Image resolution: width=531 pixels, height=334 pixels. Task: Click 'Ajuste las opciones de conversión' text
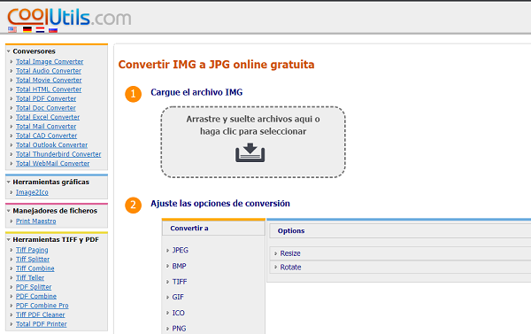pyautogui.click(x=220, y=204)
